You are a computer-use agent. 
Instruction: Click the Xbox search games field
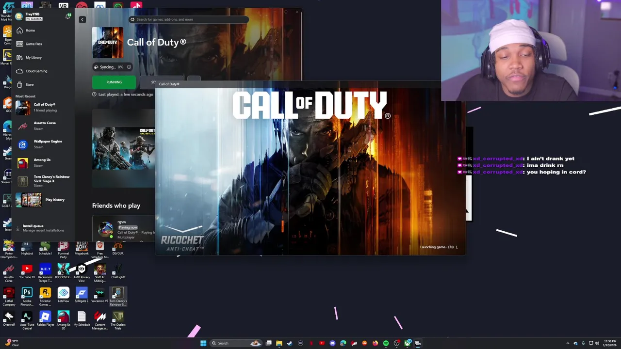(x=189, y=19)
